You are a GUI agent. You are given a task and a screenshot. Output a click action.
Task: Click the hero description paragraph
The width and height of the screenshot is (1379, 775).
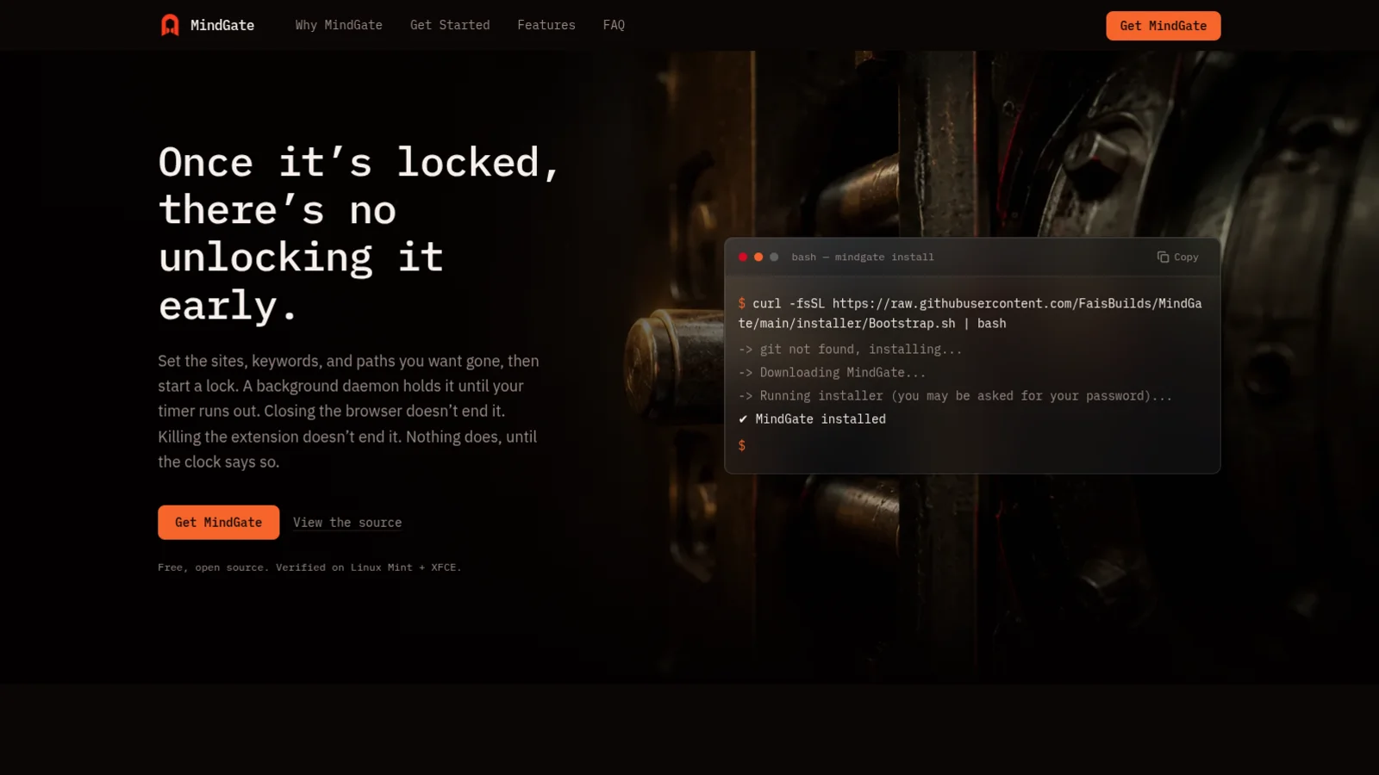tap(348, 411)
